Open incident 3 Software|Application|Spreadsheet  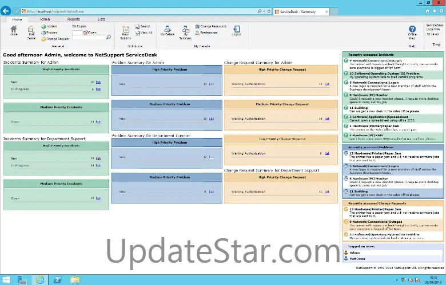click(x=379, y=117)
